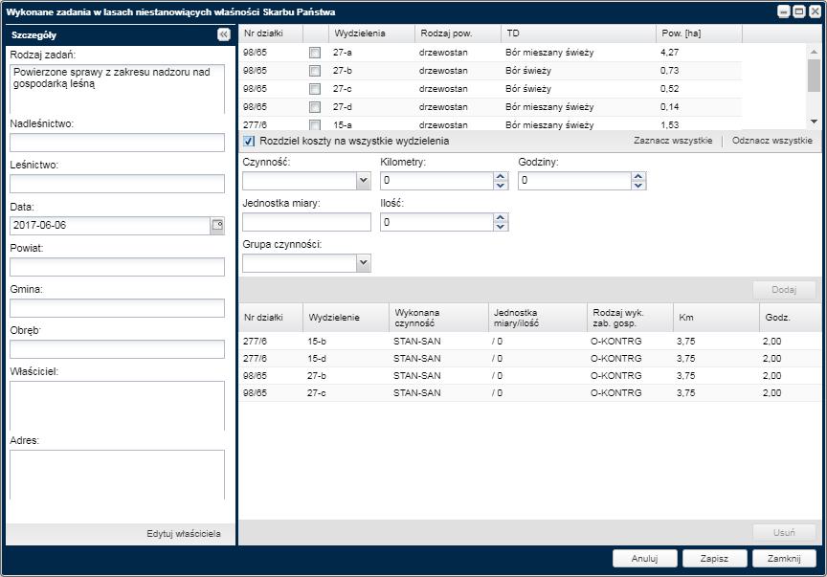The height and width of the screenshot is (577, 827).
Task: Select row 277/6 15-d STAN-SAN
Action: [530, 359]
